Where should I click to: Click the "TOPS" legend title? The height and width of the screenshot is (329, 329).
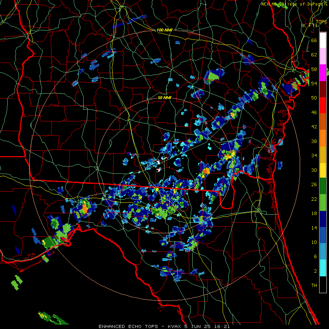pos(321,22)
